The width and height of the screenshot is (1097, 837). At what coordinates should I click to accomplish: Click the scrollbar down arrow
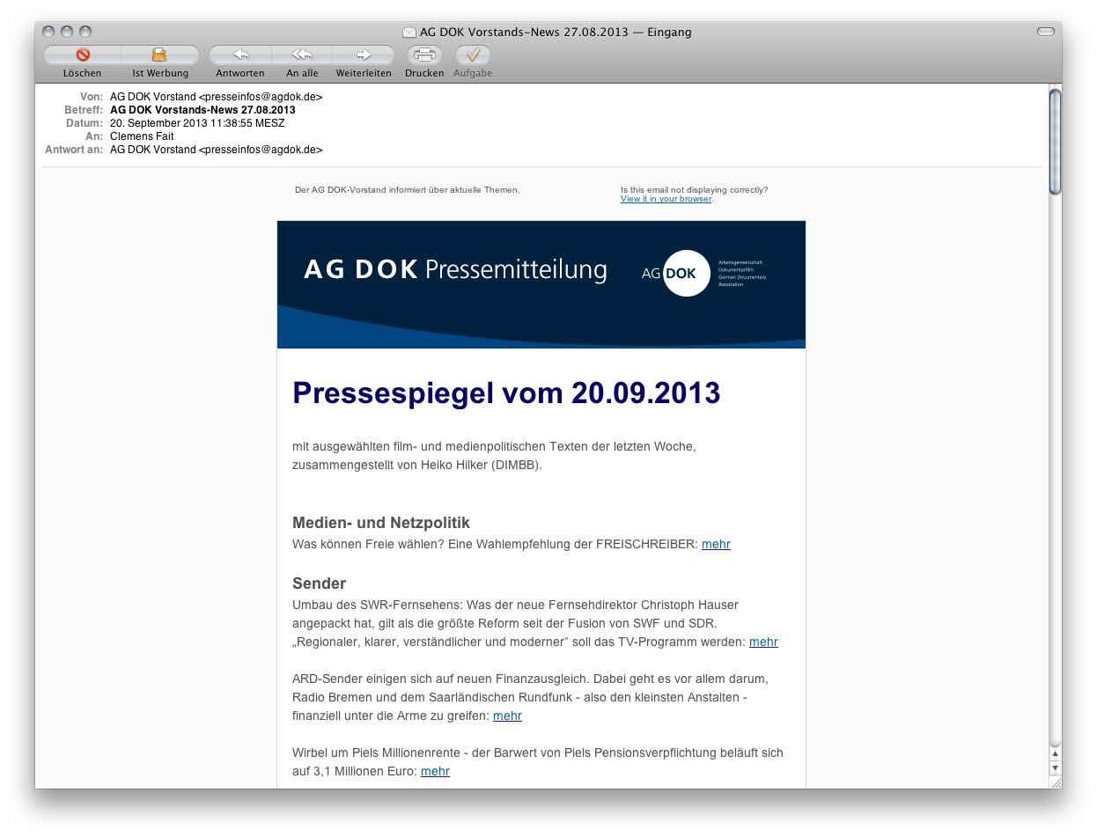1055,768
